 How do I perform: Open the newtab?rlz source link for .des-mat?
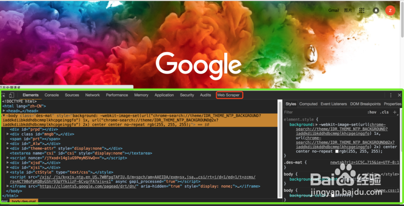point(364,162)
